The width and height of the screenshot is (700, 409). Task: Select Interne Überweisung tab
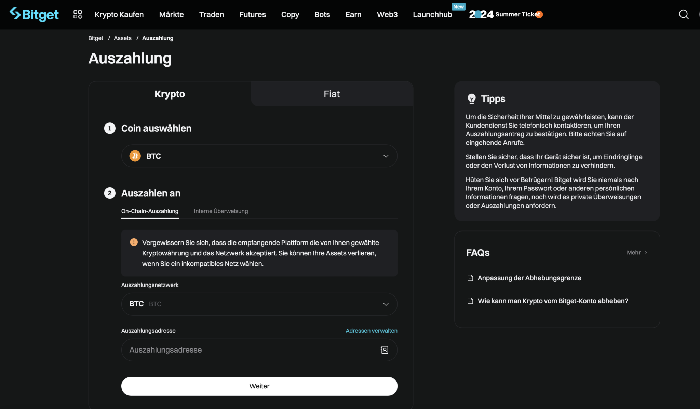(221, 211)
